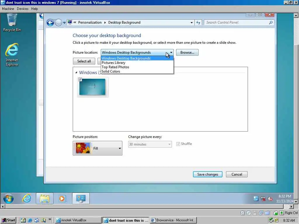Screen dimensions: 299x224
Task: Expand the address bar history dropdown arrow
Action: tap(192, 22)
